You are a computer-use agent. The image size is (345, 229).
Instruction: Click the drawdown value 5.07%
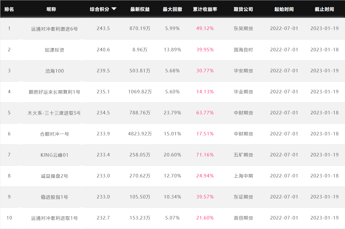pos(172,218)
